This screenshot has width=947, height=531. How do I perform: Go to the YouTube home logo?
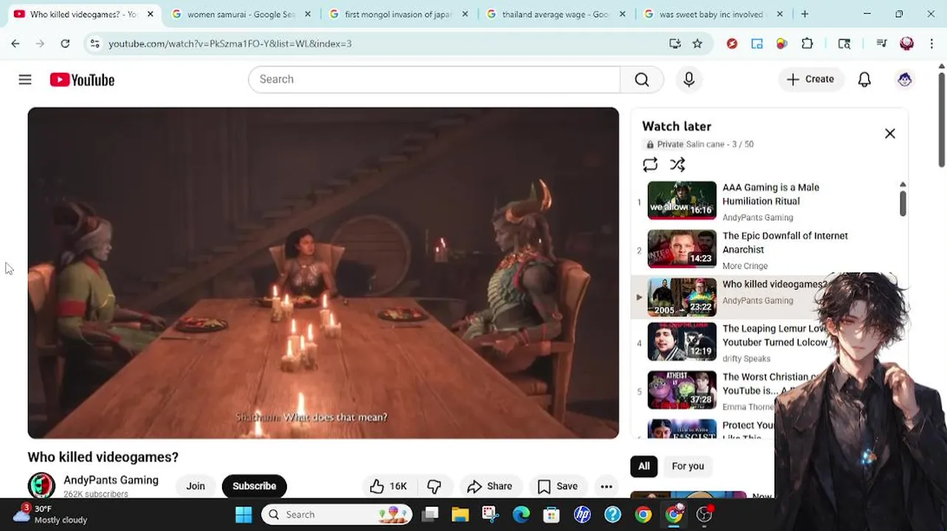point(82,80)
